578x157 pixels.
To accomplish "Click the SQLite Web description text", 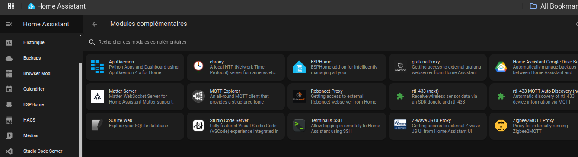I will click(x=138, y=126).
